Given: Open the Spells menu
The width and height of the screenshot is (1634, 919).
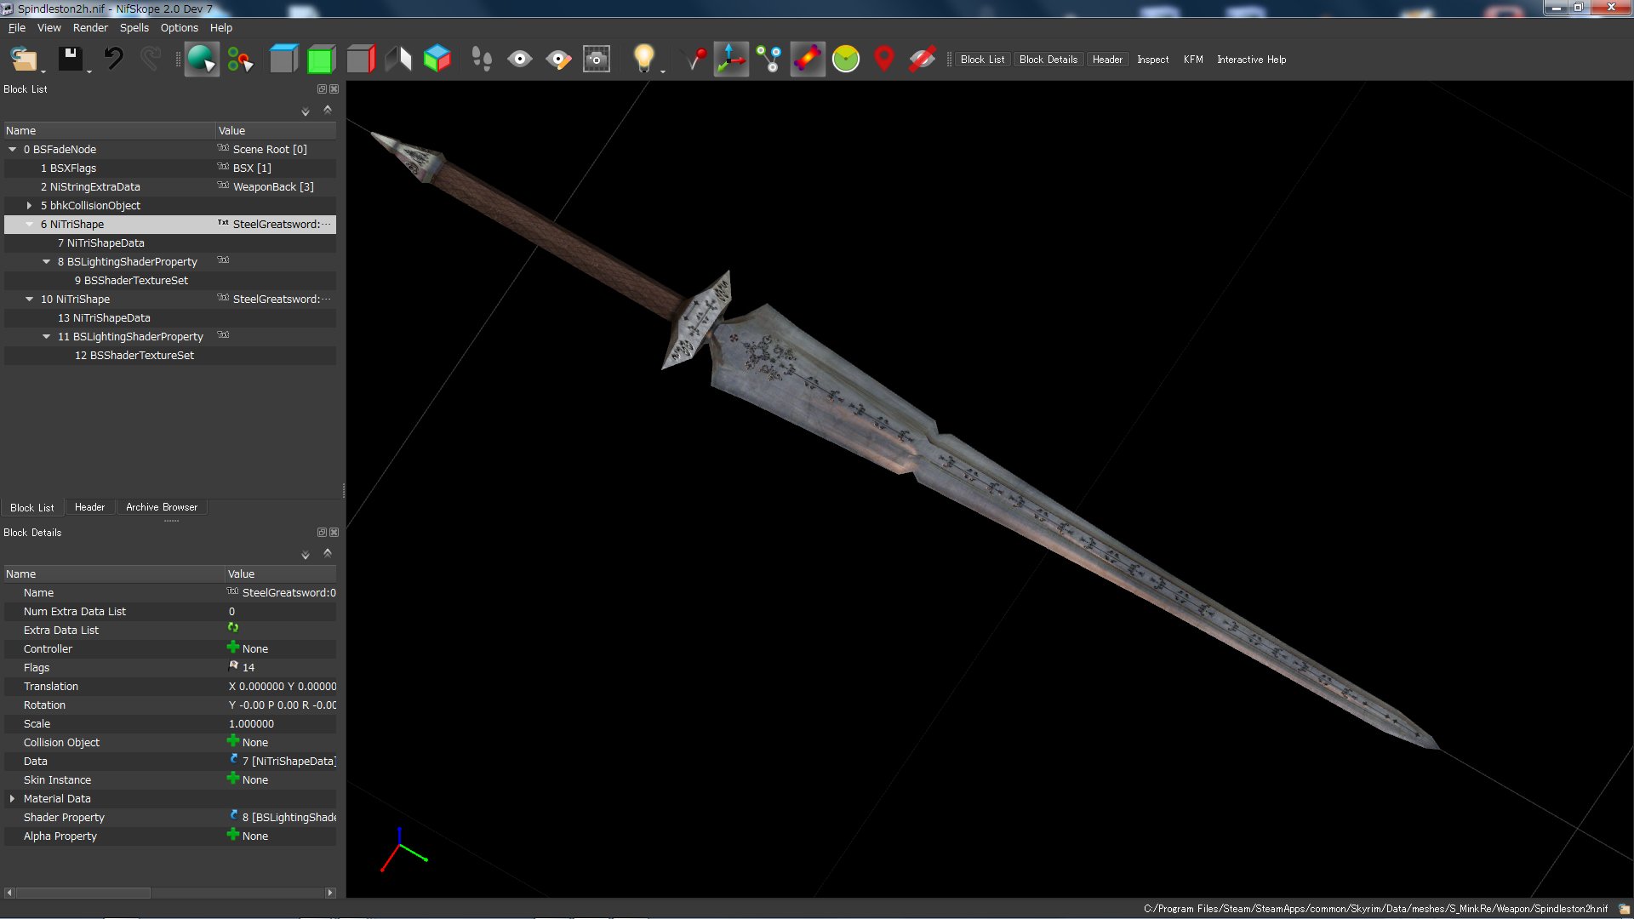Looking at the screenshot, I should click(x=134, y=27).
